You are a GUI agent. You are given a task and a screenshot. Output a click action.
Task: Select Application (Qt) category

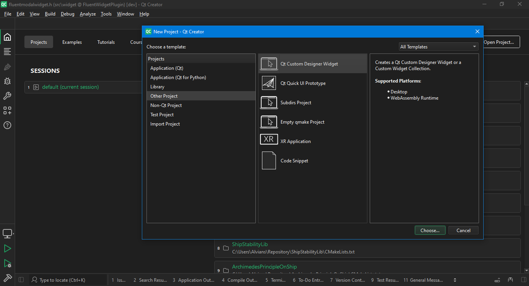201,68
